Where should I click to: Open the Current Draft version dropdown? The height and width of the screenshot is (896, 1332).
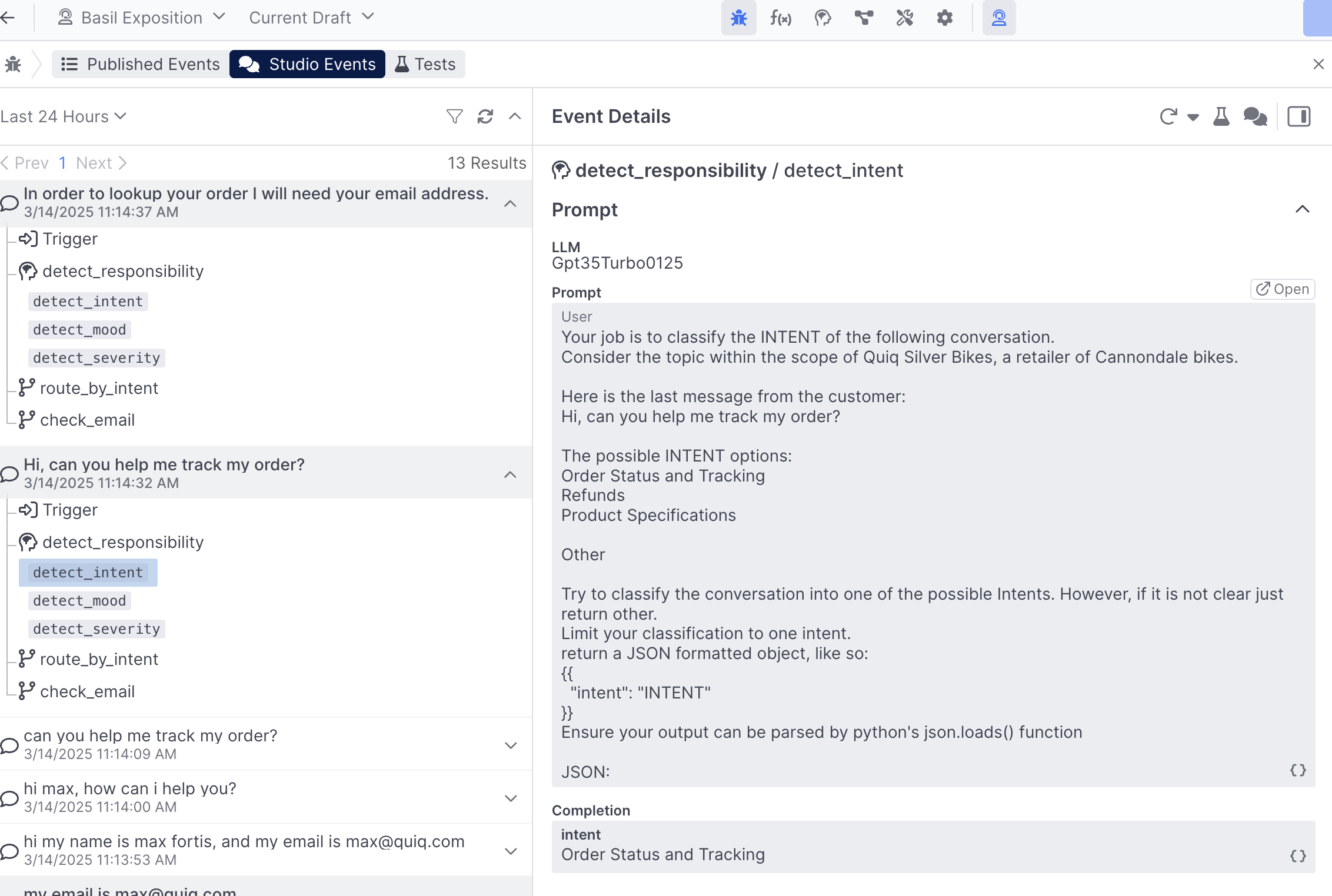point(311,18)
